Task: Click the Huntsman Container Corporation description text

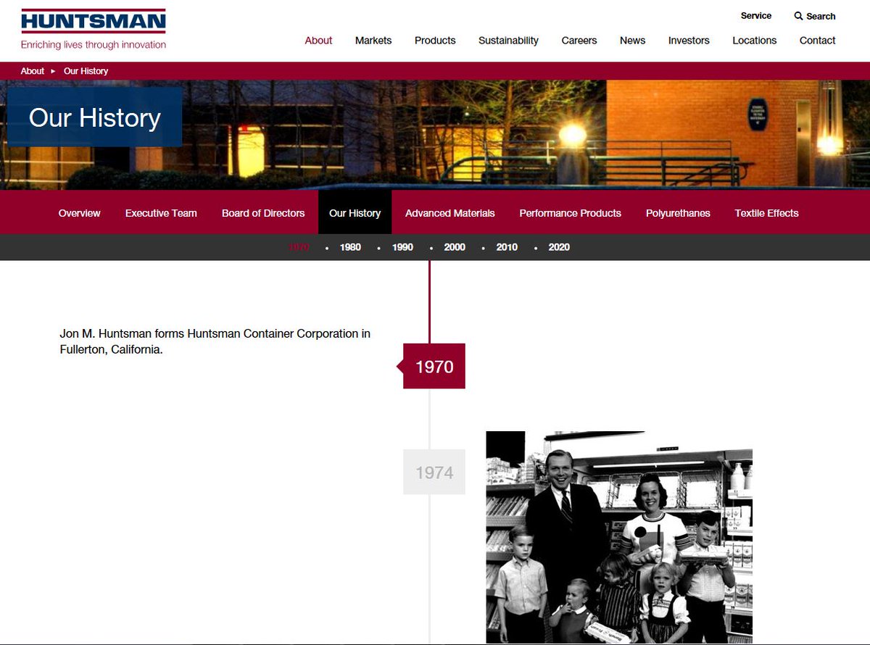Action: (215, 341)
